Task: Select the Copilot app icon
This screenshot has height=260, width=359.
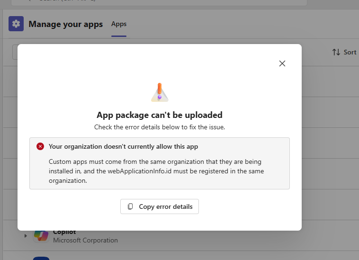Action: pyautogui.click(x=41, y=236)
